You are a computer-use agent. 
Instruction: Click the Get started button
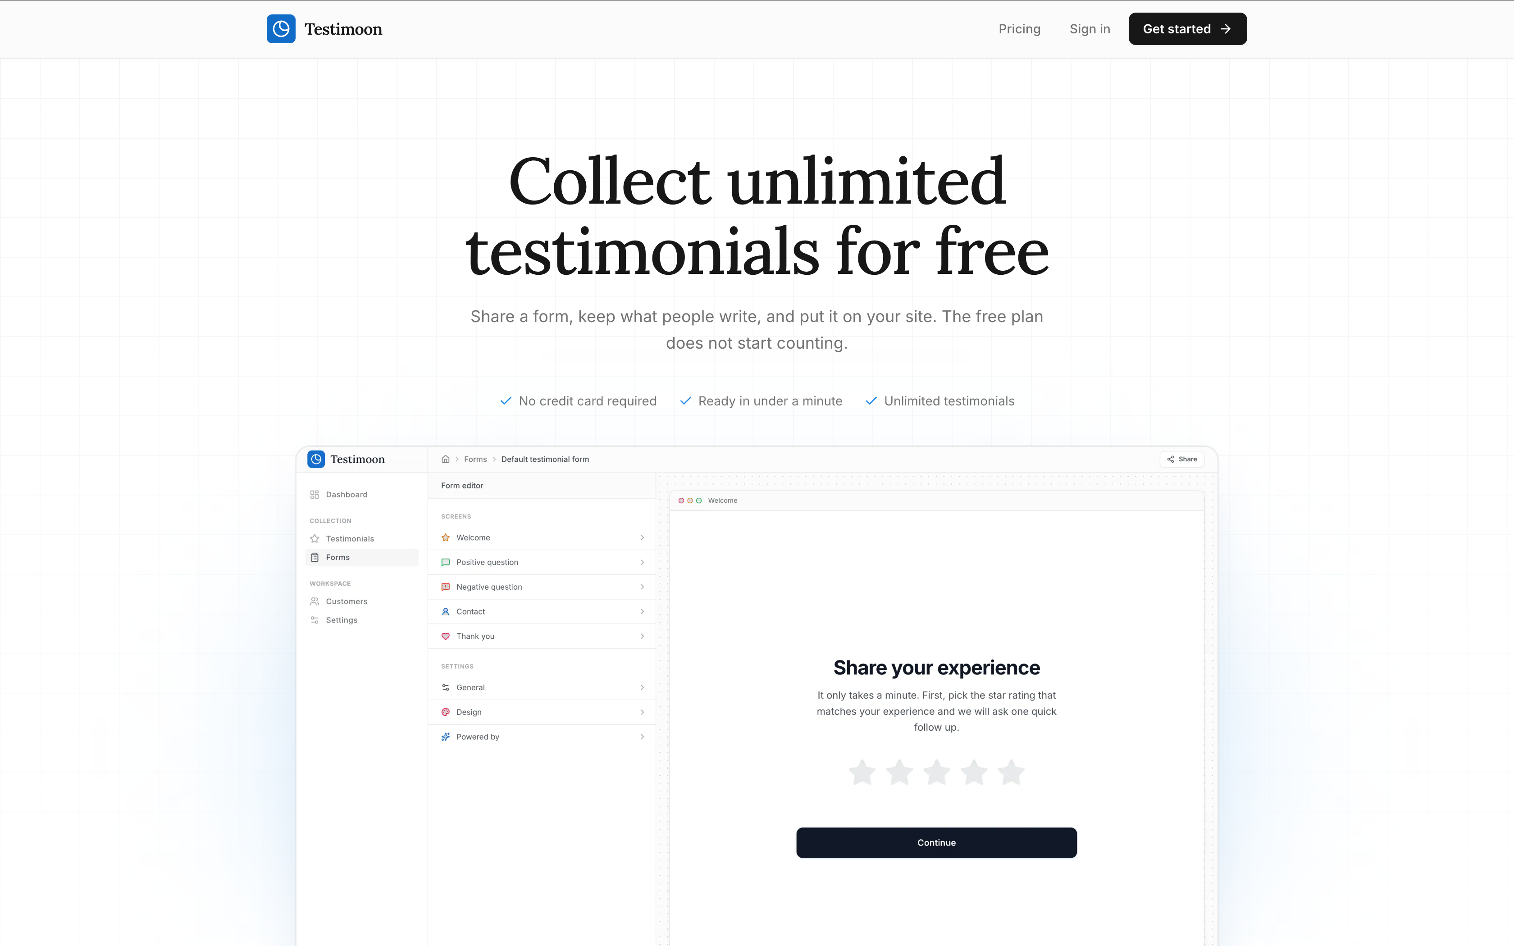coord(1187,29)
